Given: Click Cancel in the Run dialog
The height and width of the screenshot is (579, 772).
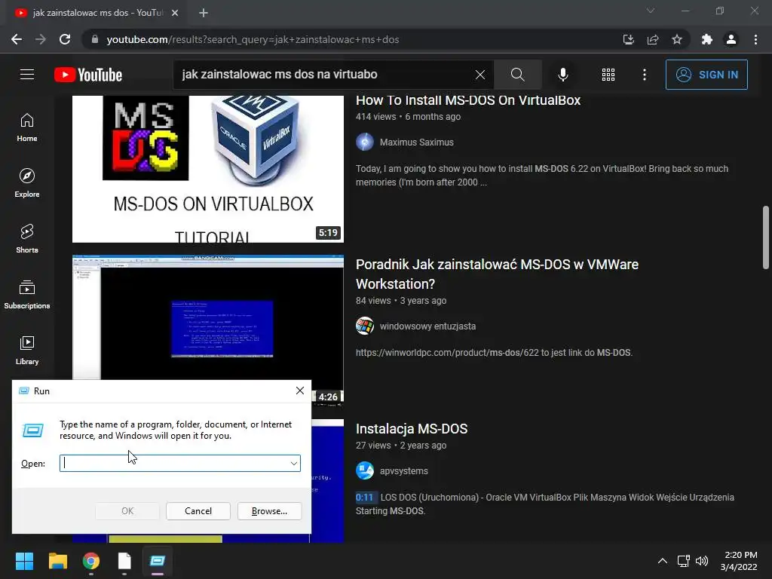Looking at the screenshot, I should 198,511.
